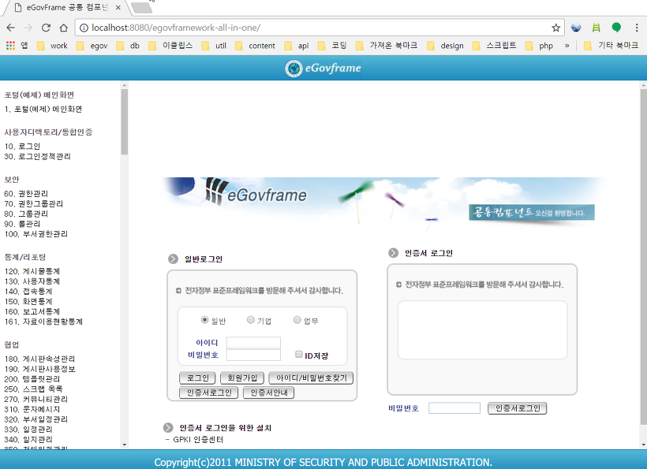Screen dimensions: 647x469
Task: Open menu item 60. 권한관리
Action: (x=26, y=193)
